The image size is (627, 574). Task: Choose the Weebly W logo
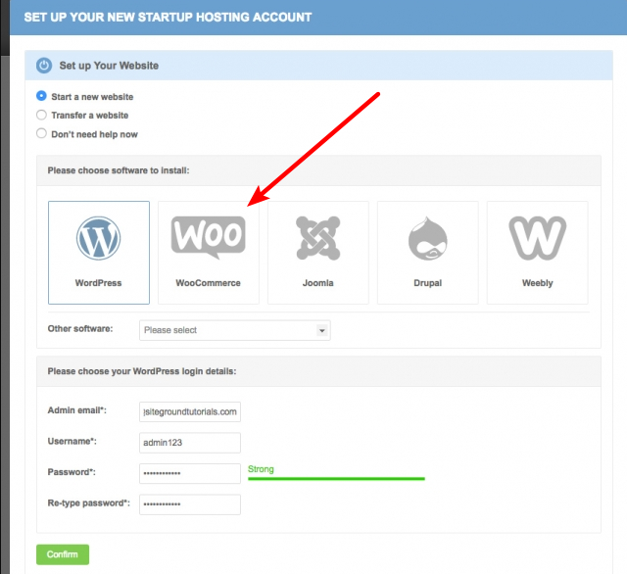click(x=538, y=238)
